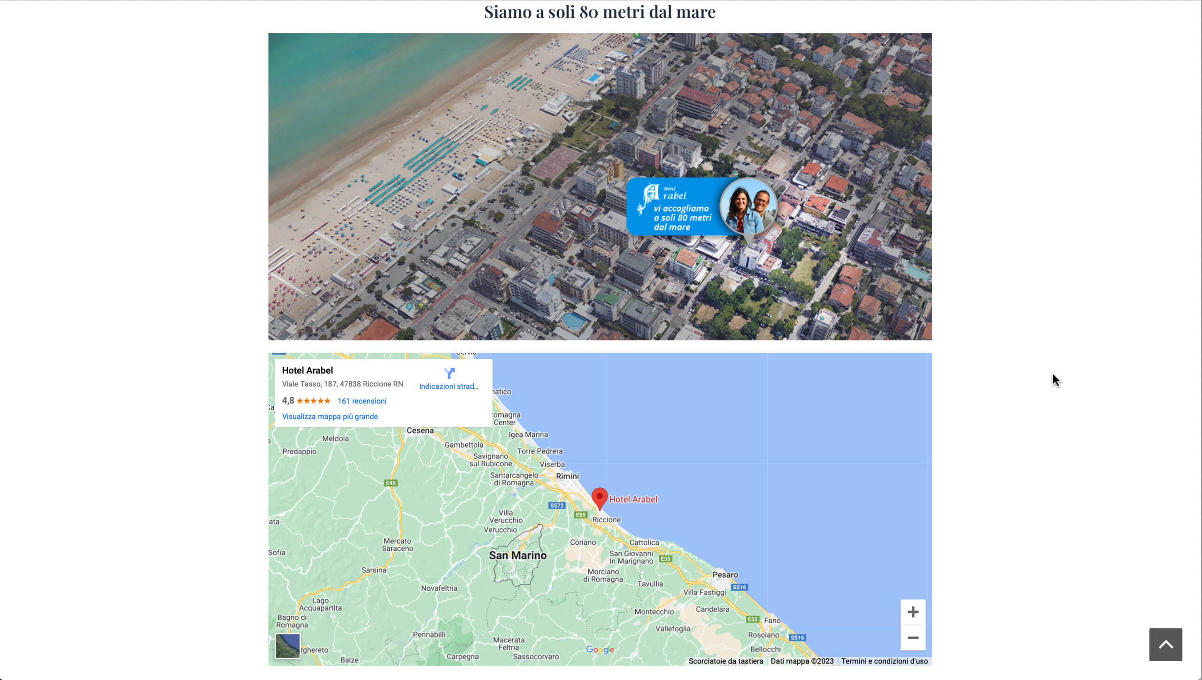Click the red Hotel Arabel map pin
The height and width of the screenshot is (680, 1202).
pyautogui.click(x=599, y=498)
